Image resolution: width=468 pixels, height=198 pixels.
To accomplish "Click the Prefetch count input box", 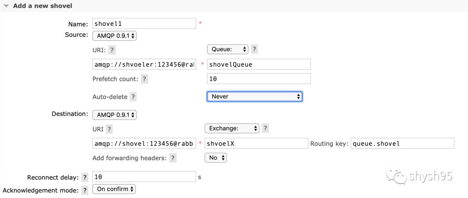I will 259,79.
